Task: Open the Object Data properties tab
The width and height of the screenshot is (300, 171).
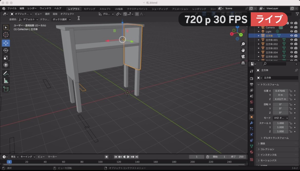Action: coord(251,146)
